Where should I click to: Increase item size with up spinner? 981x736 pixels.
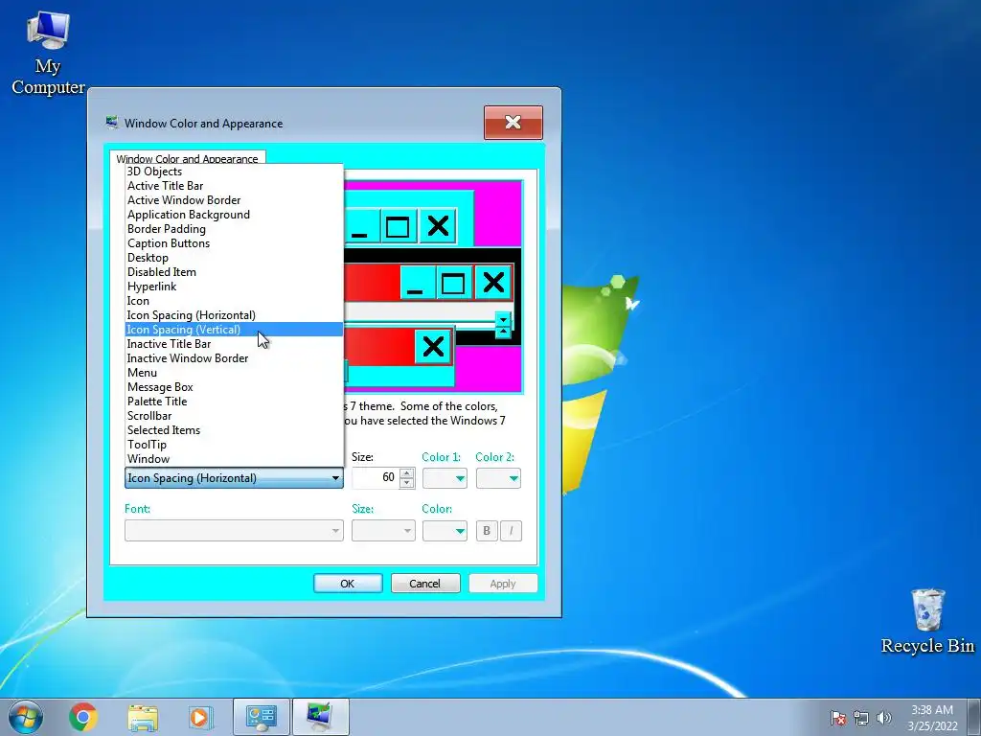pyautogui.click(x=406, y=473)
